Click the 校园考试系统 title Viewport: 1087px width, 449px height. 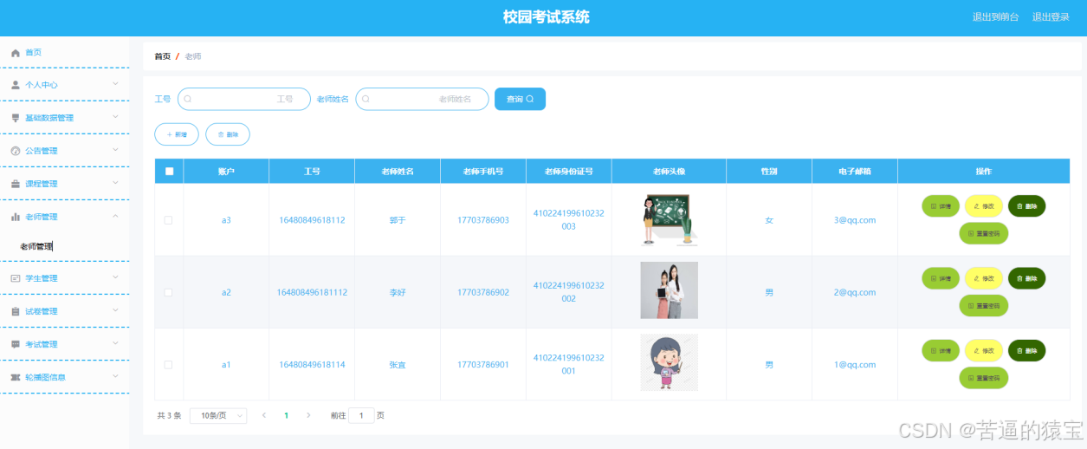(546, 17)
